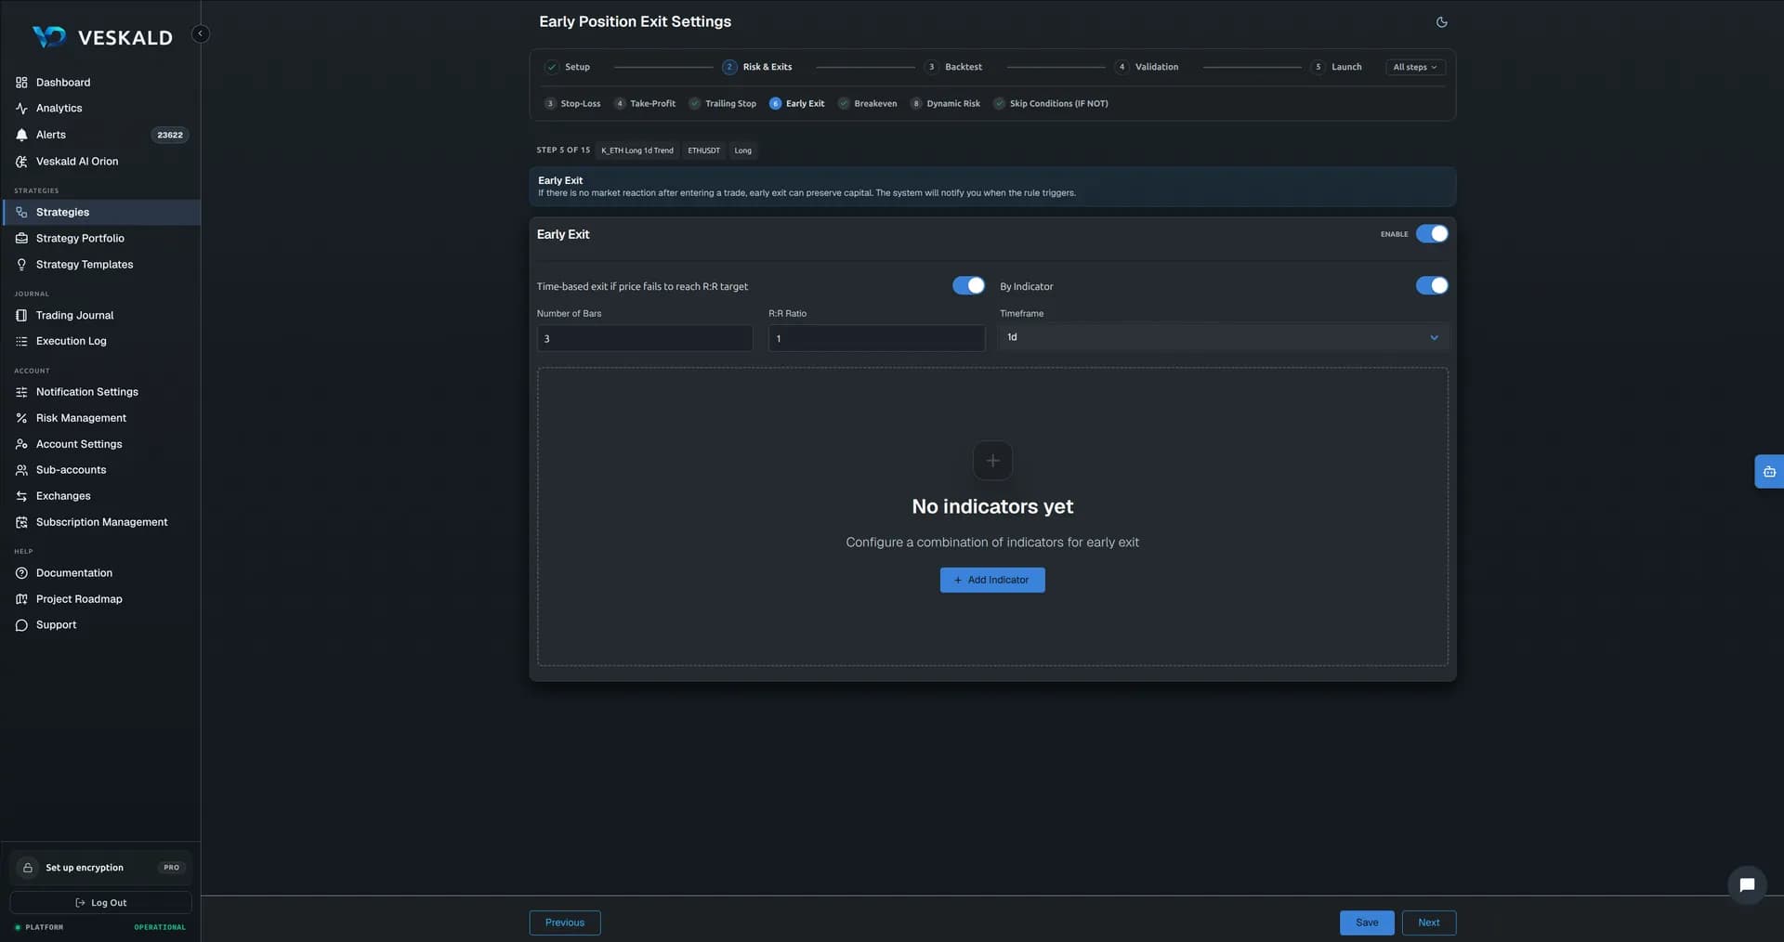Collapse the sidebar with chevron button
This screenshot has width=1784, height=942.
click(x=200, y=33)
